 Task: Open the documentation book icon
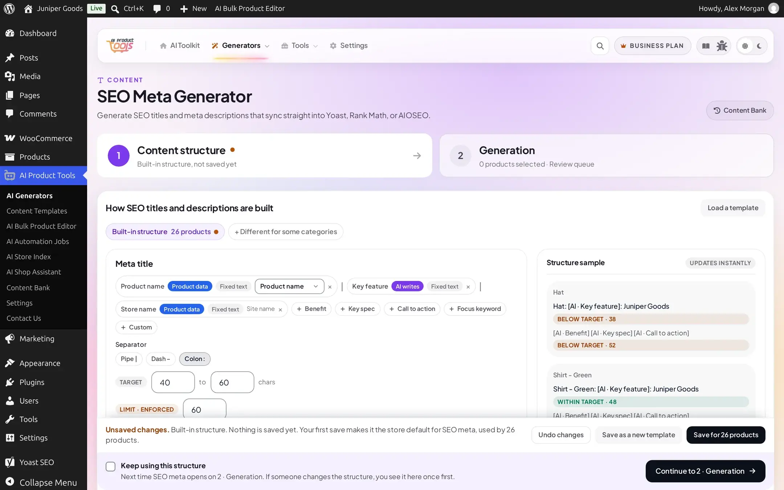tap(706, 46)
